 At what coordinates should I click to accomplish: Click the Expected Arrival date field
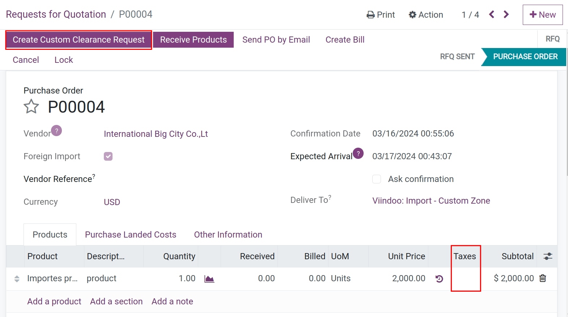412,156
